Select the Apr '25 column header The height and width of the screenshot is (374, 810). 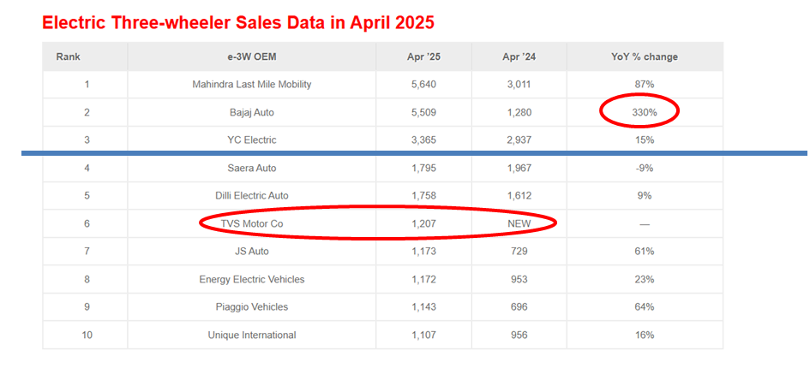(x=423, y=56)
